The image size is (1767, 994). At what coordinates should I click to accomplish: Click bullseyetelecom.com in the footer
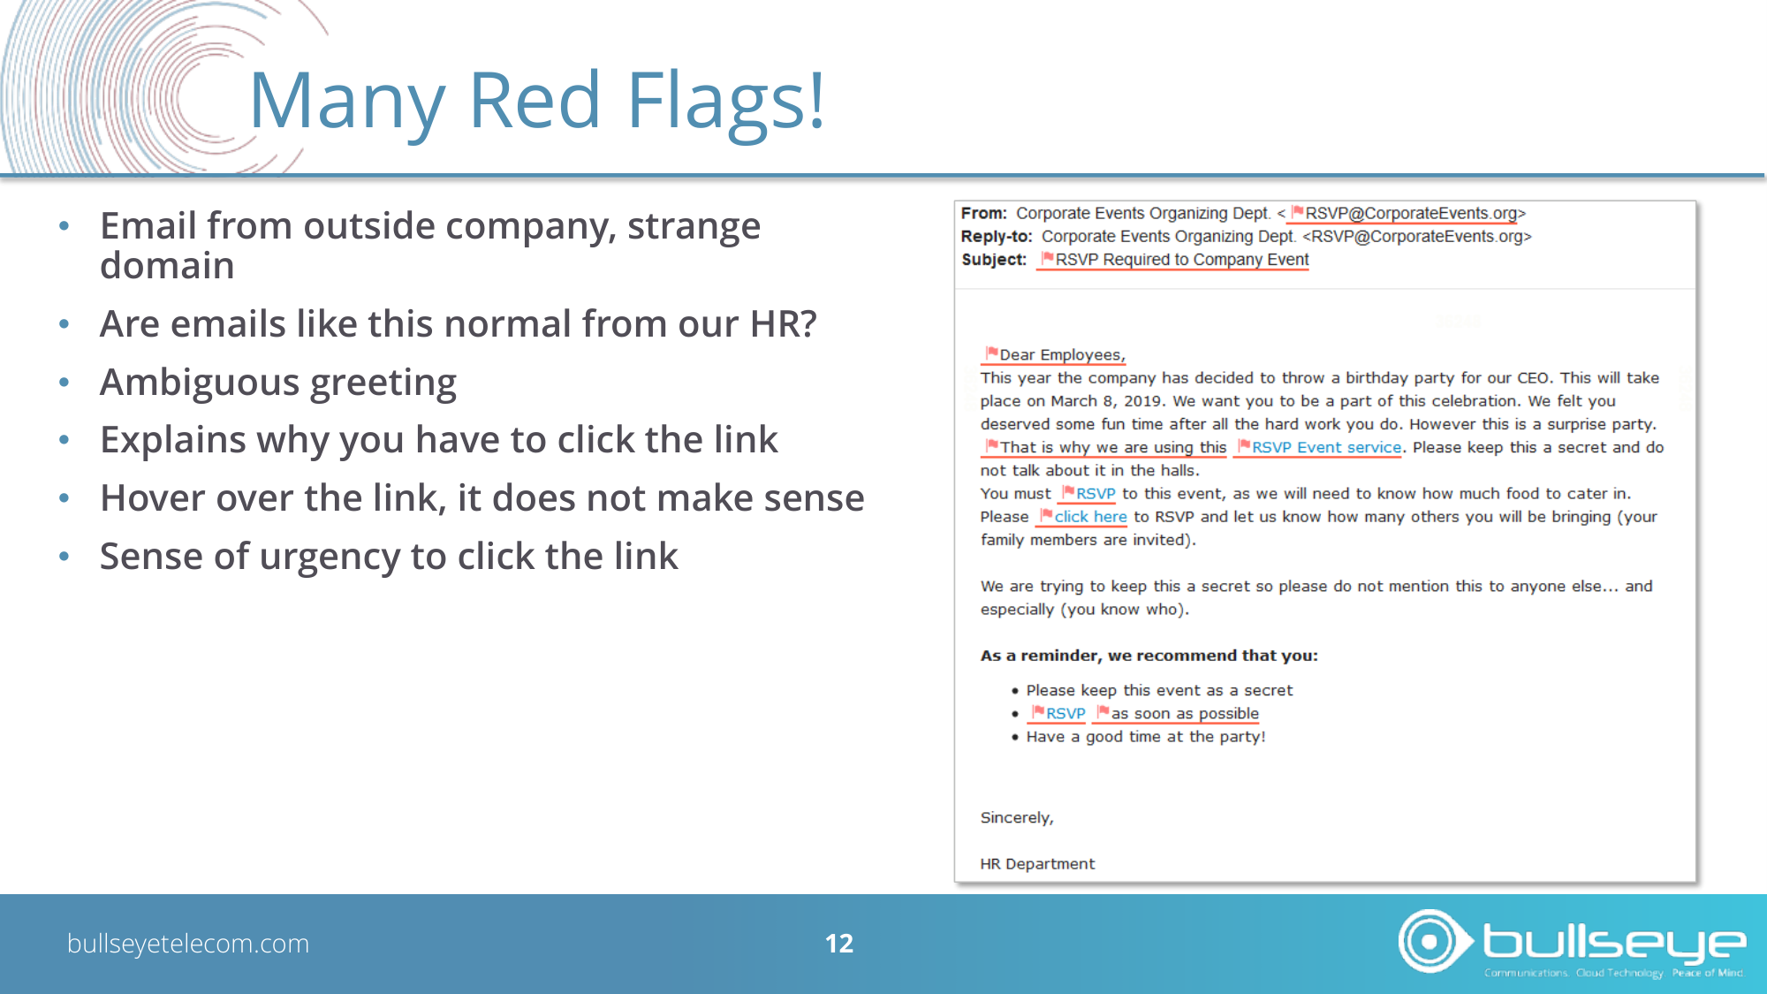[x=188, y=943]
